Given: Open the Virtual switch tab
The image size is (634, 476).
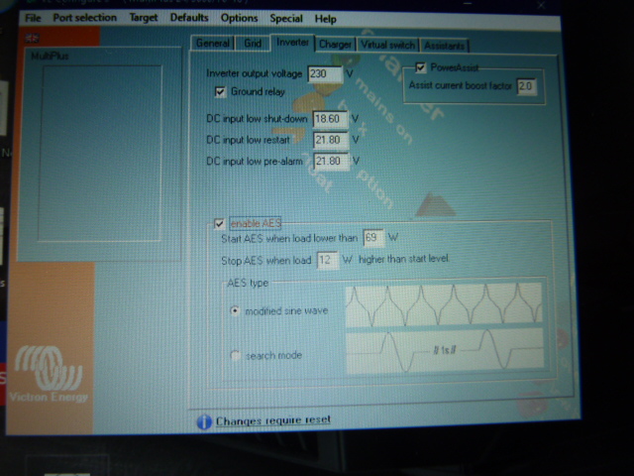Looking at the screenshot, I should point(387,45).
